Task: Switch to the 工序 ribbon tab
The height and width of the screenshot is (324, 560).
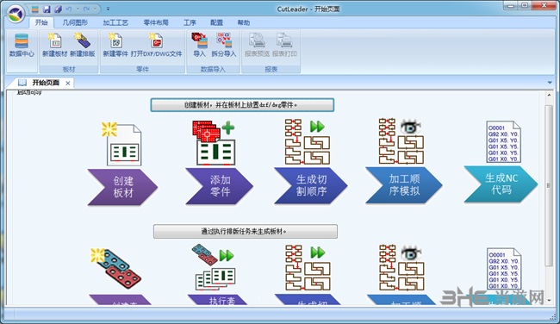Action: pos(190,22)
